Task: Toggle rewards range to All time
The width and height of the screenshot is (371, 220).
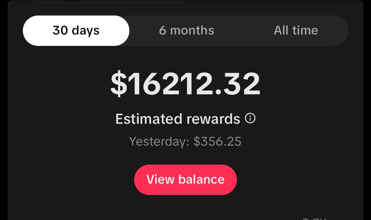Action: 296,30
